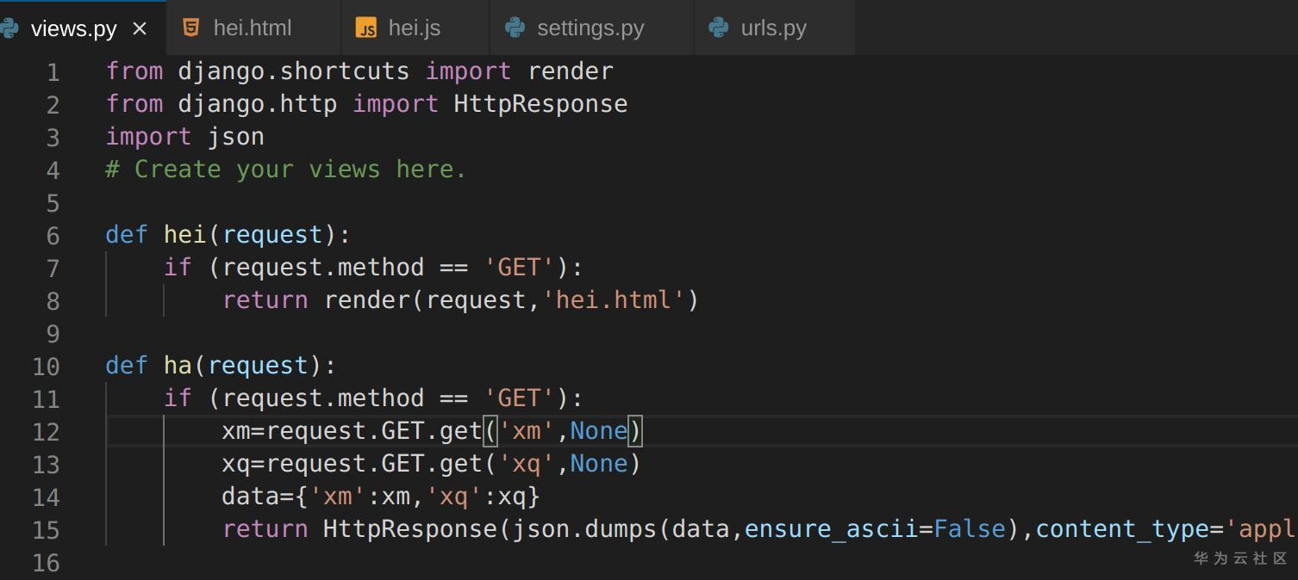Click the comment 'Create your views here.'

pyautogui.click(x=300, y=170)
